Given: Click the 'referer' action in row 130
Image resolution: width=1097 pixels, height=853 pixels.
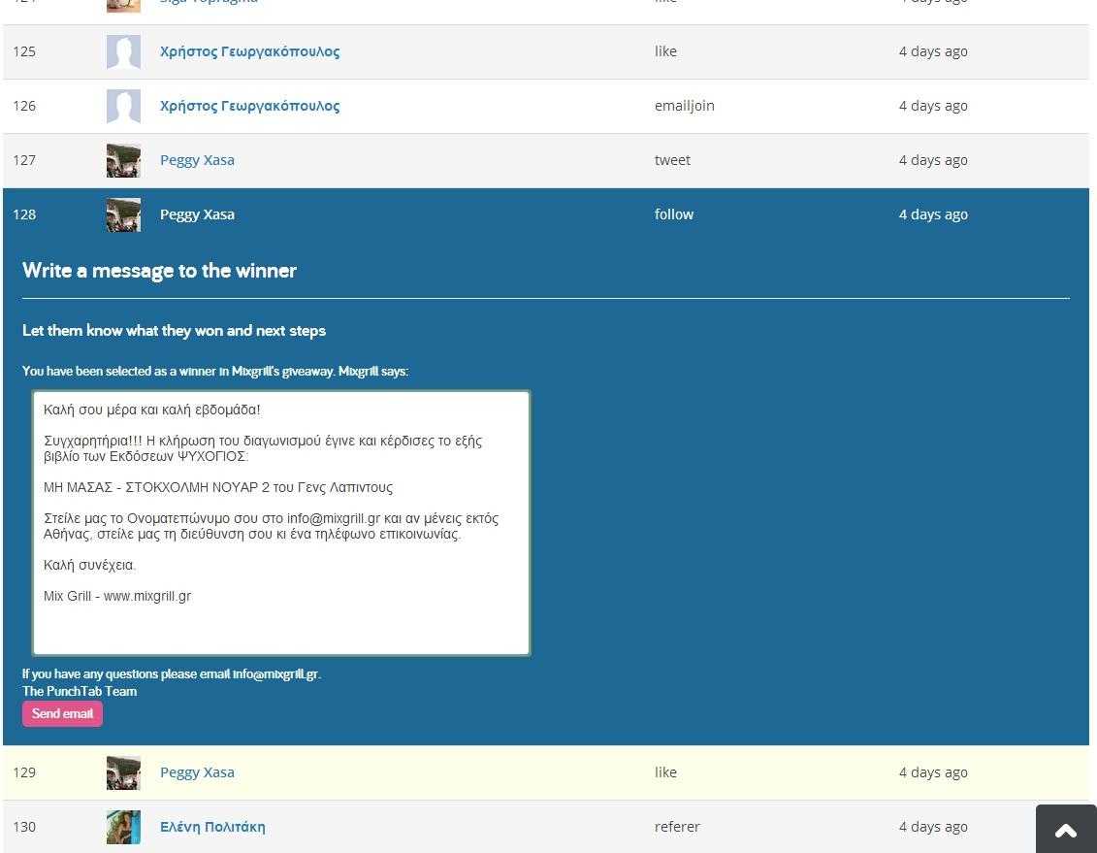Looking at the screenshot, I should tap(677, 827).
